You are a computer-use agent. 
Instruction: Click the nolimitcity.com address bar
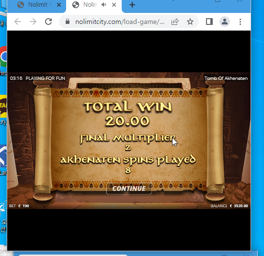pos(120,22)
